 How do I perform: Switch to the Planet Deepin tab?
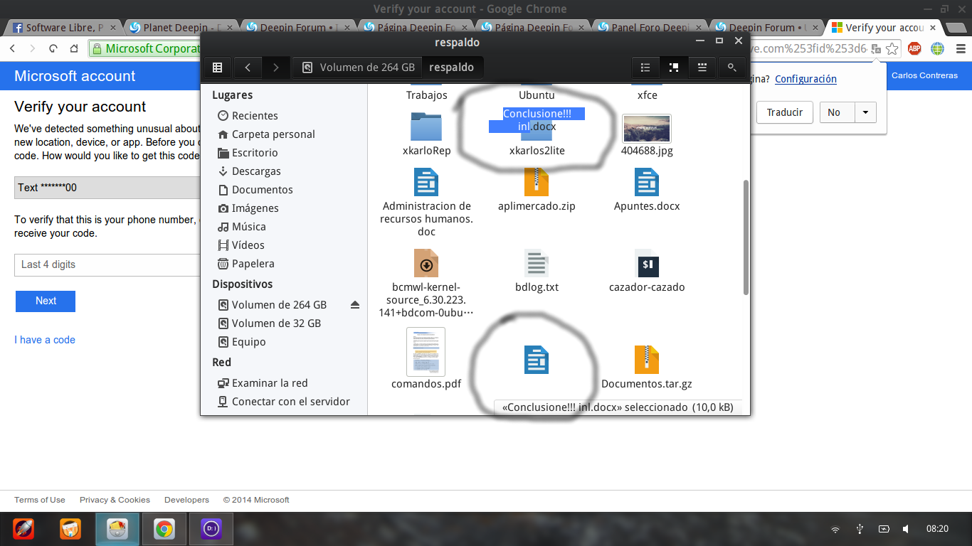click(x=181, y=28)
